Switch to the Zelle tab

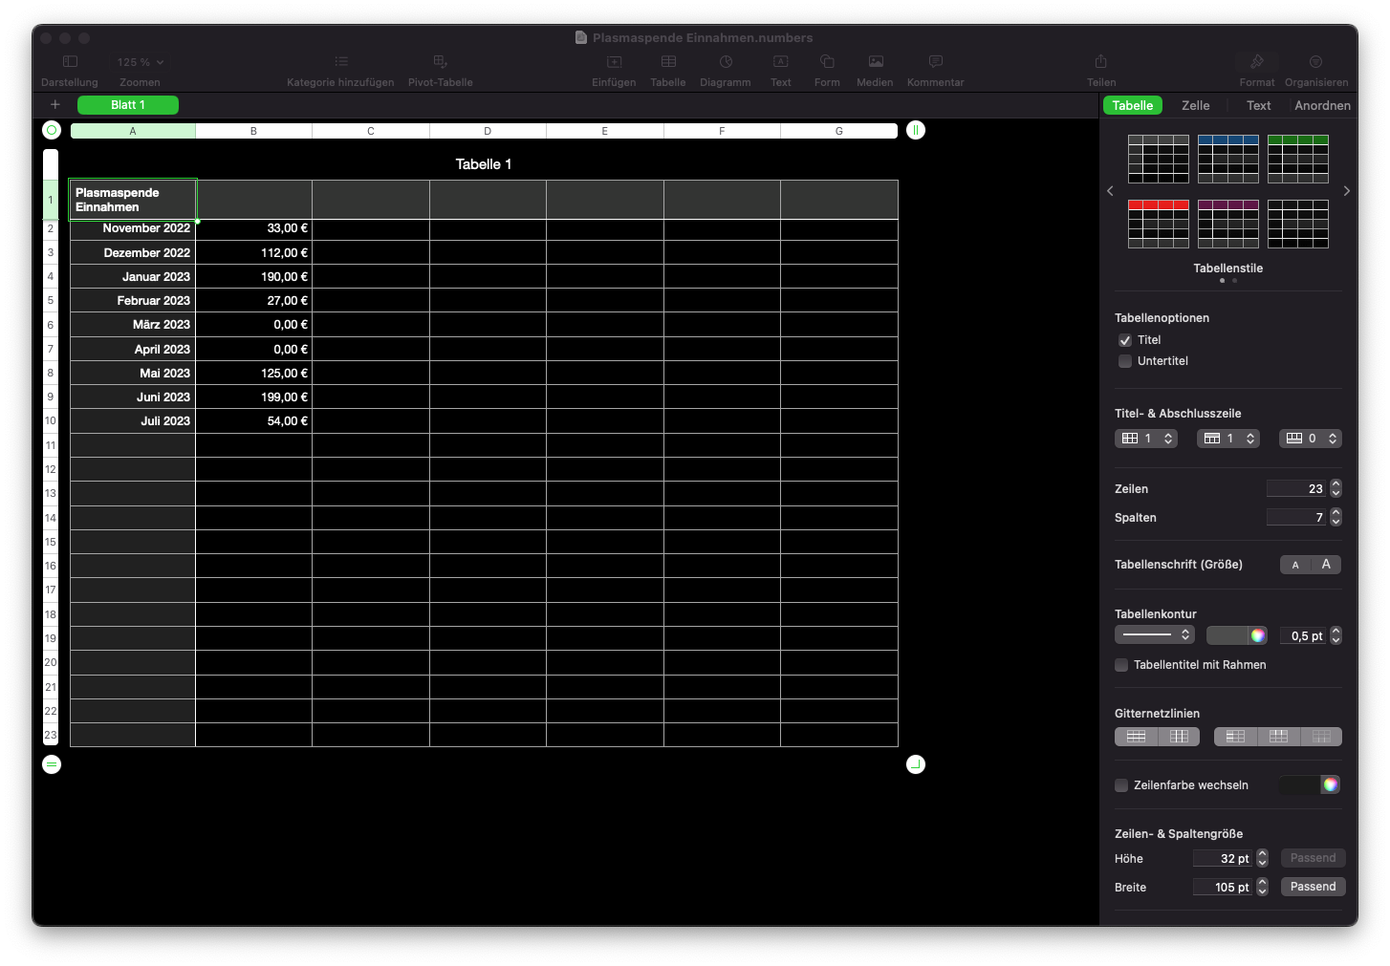click(x=1195, y=106)
